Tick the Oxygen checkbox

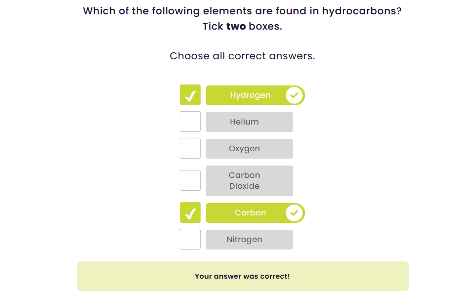click(190, 148)
